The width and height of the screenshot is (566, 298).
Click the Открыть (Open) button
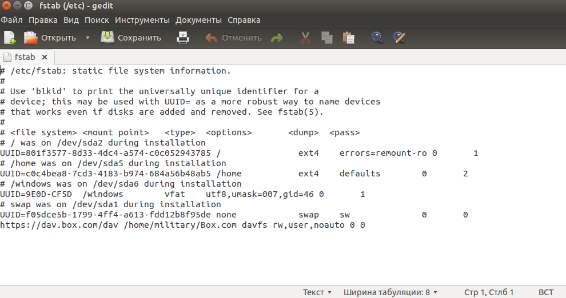click(x=50, y=38)
